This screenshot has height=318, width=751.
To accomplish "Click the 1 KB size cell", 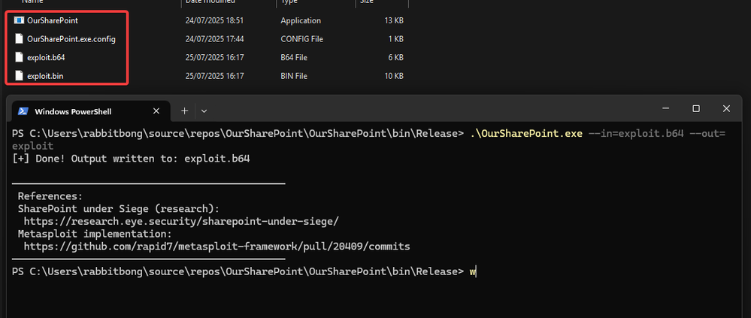I will point(395,39).
